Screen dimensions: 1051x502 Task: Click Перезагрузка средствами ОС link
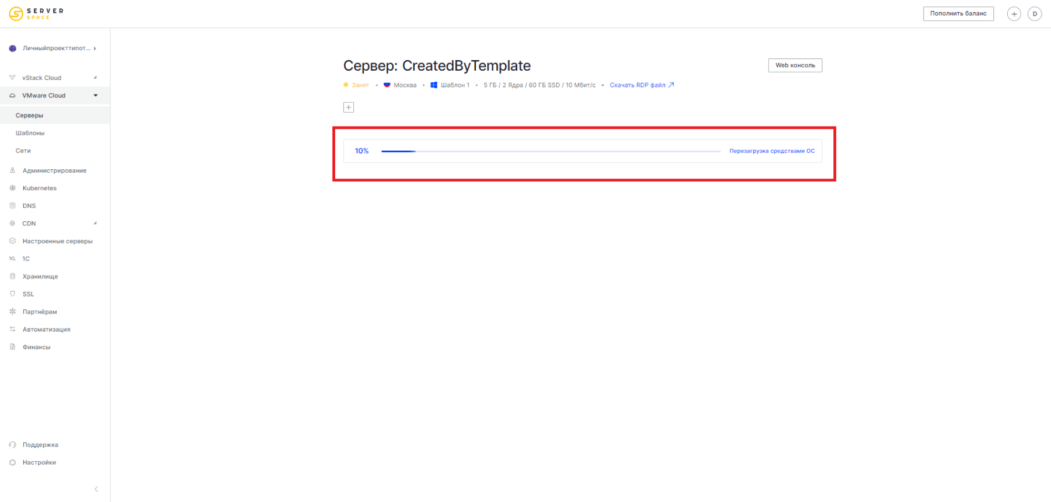[x=772, y=151]
